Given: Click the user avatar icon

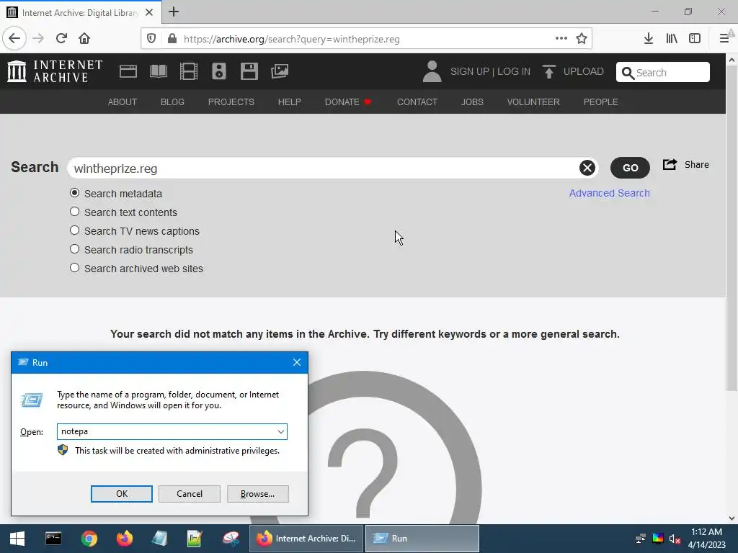Looking at the screenshot, I should (432, 71).
